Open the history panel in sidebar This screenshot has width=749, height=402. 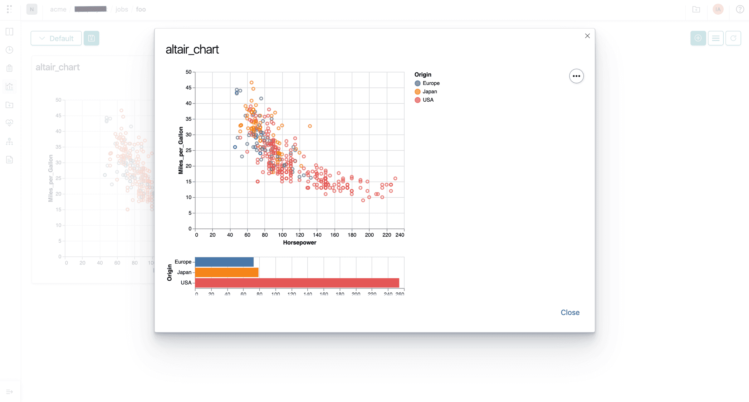9,50
